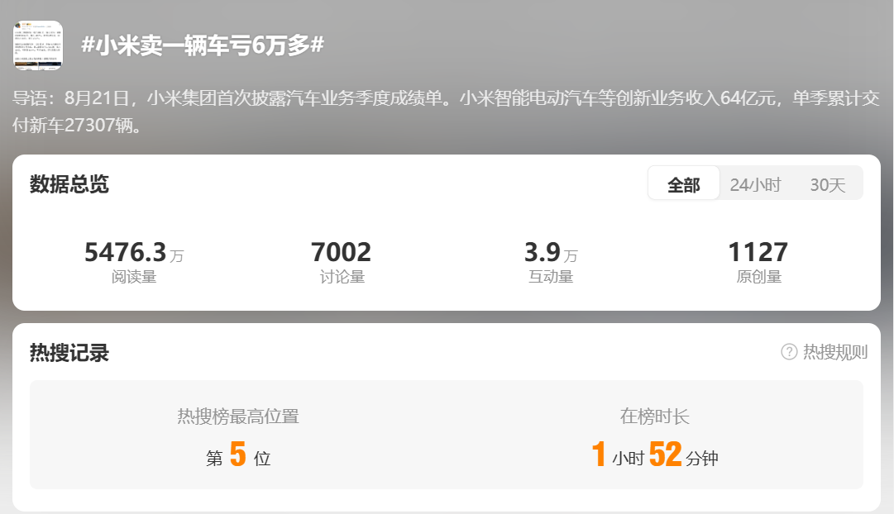Click the question mark help icon
The height and width of the screenshot is (514, 894).
[789, 351]
